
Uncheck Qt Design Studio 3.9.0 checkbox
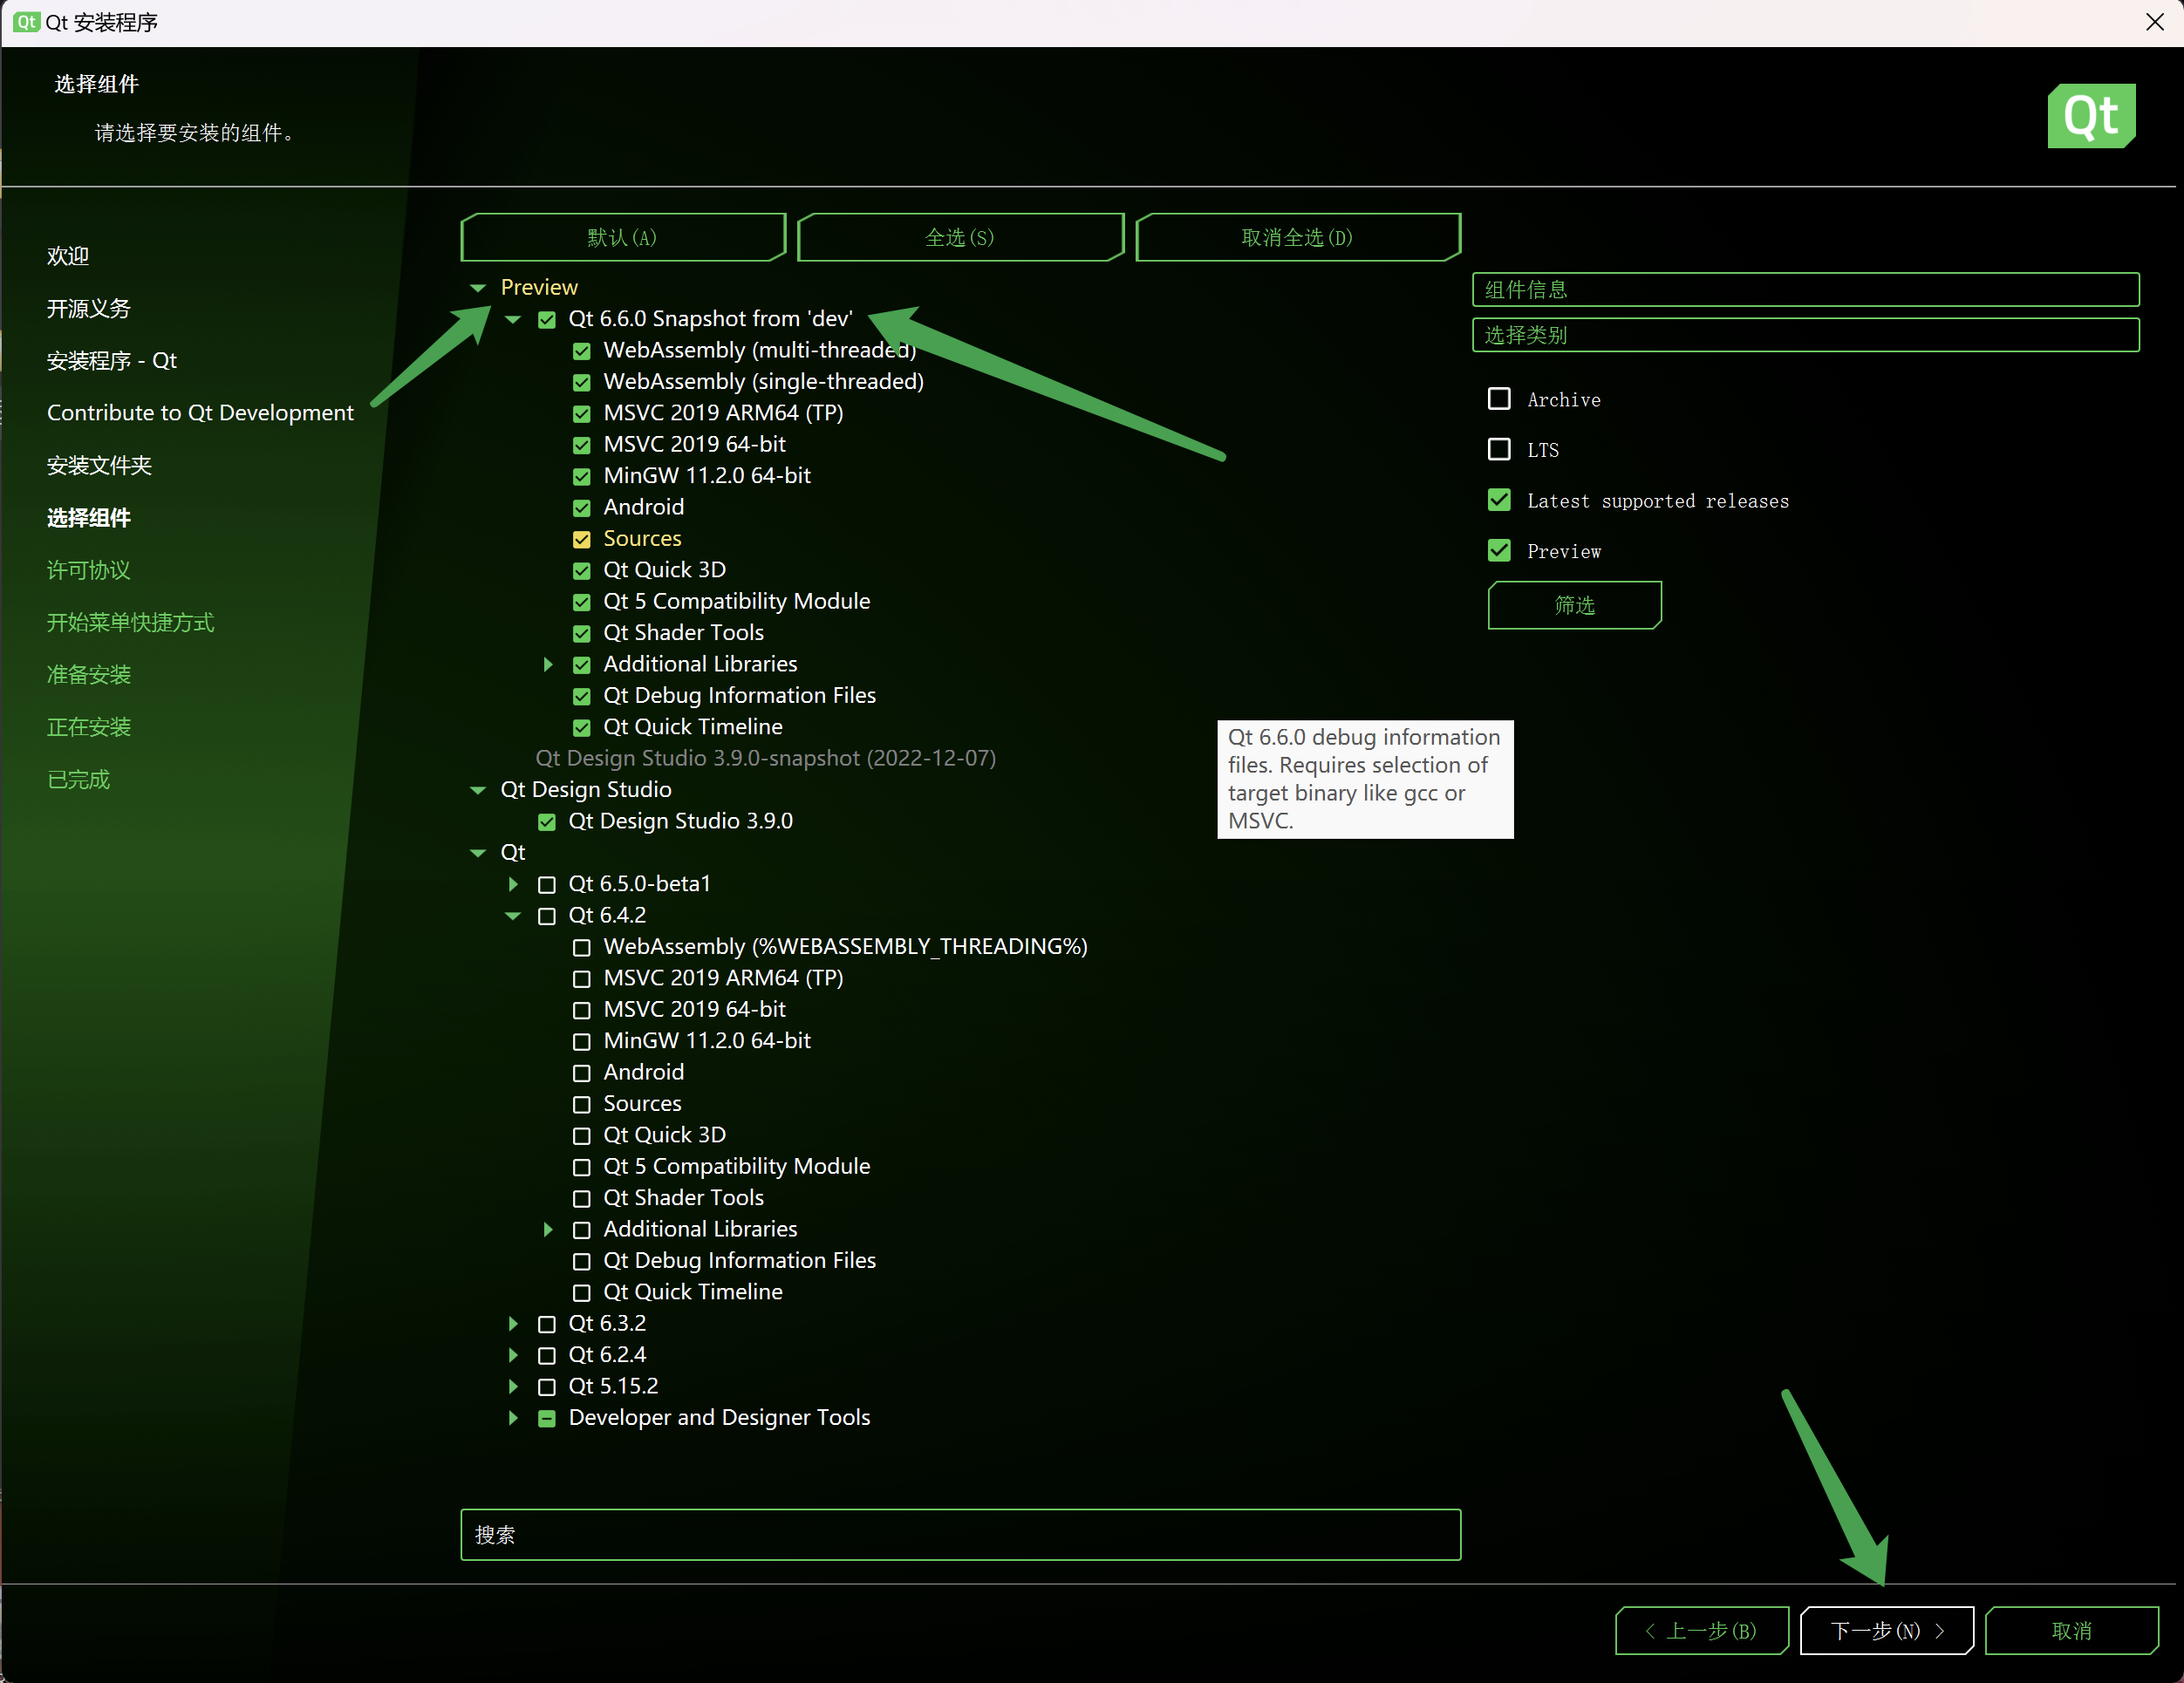pos(547,822)
